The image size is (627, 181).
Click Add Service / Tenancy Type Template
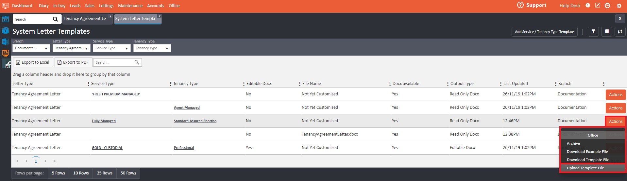pos(544,32)
